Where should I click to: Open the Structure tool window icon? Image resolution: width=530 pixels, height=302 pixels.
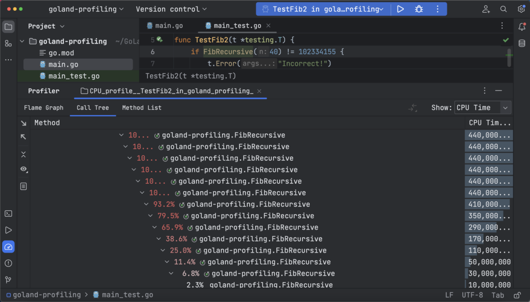click(x=8, y=44)
